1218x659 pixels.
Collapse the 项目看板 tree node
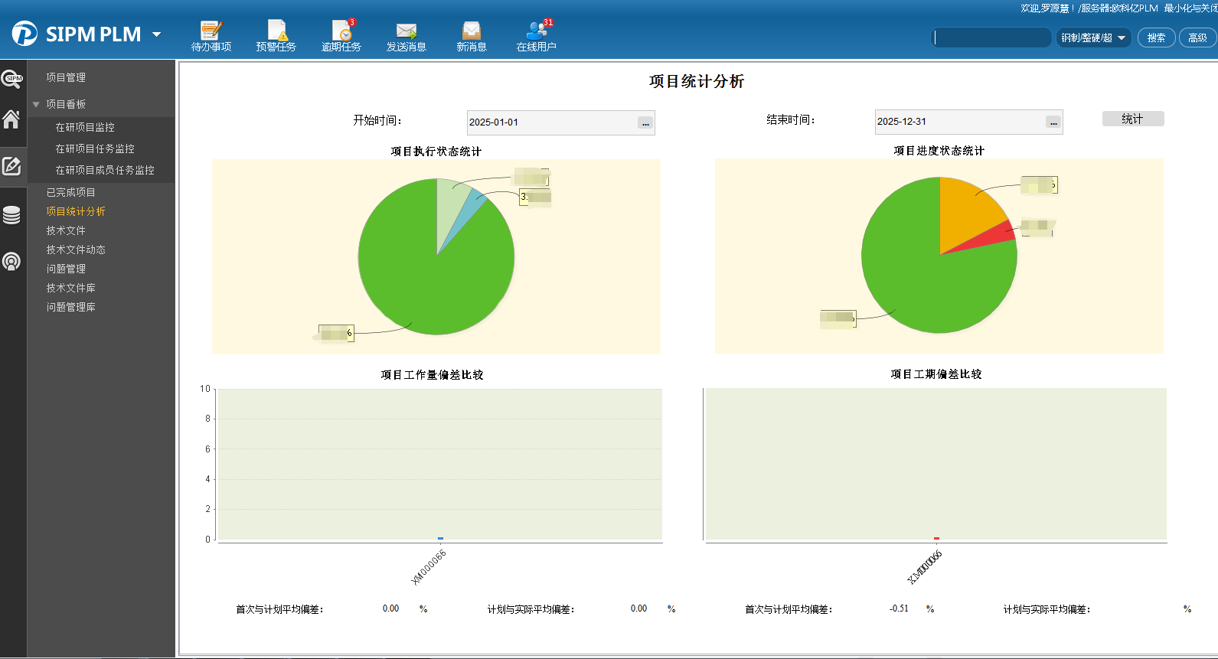tap(36, 104)
